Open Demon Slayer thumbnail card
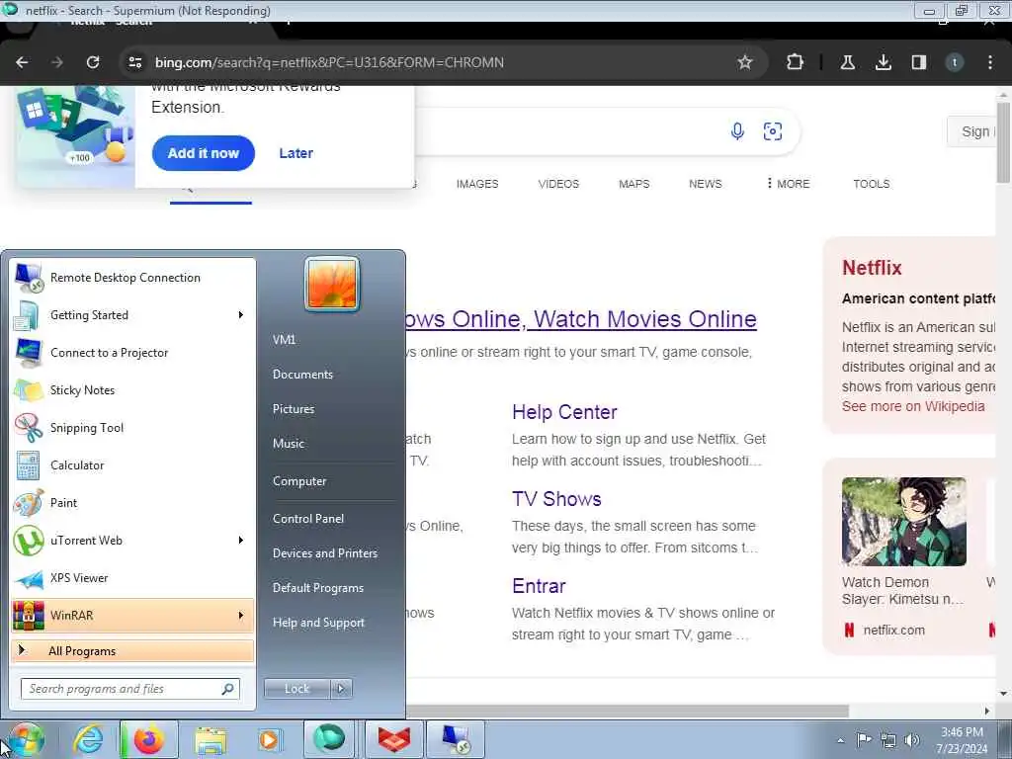Image resolution: width=1012 pixels, height=759 pixels. (903, 522)
